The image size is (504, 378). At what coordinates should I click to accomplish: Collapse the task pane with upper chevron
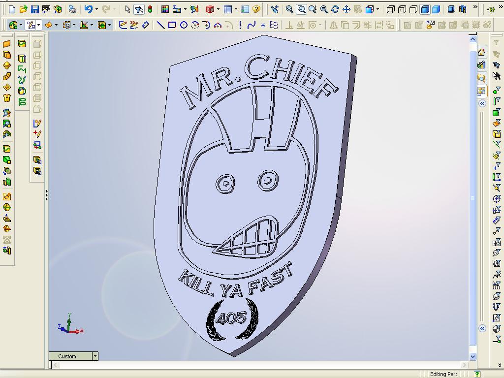click(x=482, y=103)
